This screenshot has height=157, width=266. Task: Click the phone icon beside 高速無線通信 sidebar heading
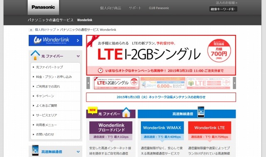click(35, 150)
